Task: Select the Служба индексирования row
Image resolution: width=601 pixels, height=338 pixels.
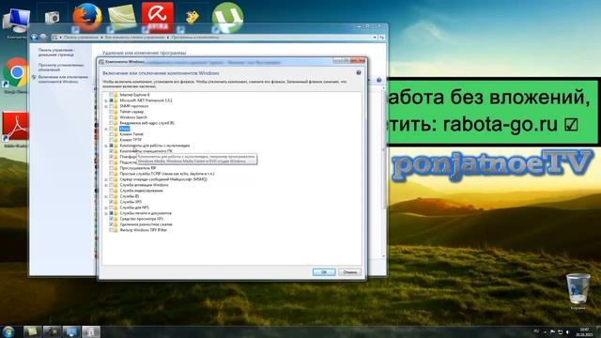Action: 141,191
